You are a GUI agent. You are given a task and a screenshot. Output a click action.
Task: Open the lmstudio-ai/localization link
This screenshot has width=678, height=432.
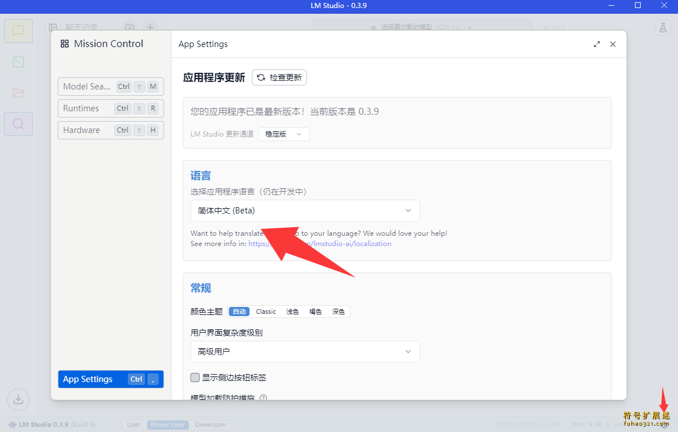tap(320, 244)
